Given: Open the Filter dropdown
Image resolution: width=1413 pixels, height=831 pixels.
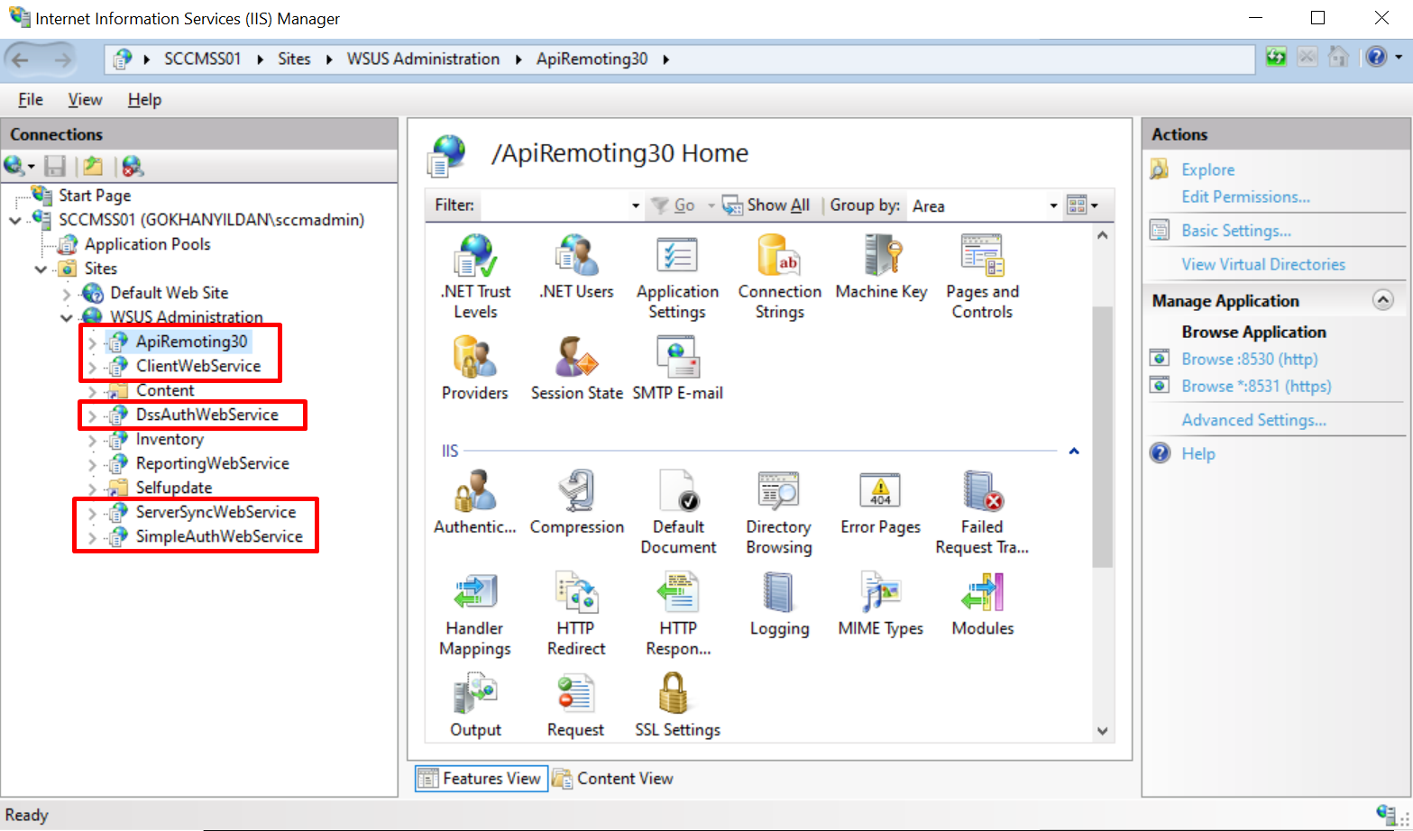Looking at the screenshot, I should (x=636, y=205).
